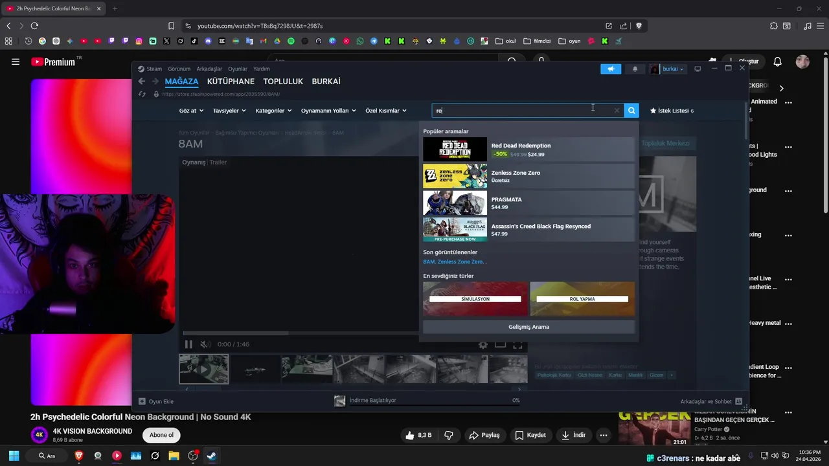Open the Oyunlar menu
This screenshot has width=829, height=466.
click(238, 69)
